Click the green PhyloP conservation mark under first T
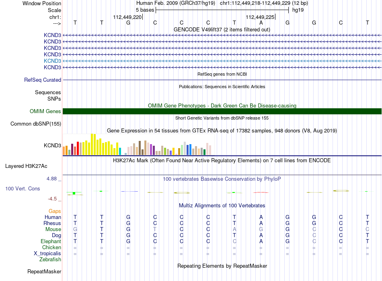 pos(74,193)
